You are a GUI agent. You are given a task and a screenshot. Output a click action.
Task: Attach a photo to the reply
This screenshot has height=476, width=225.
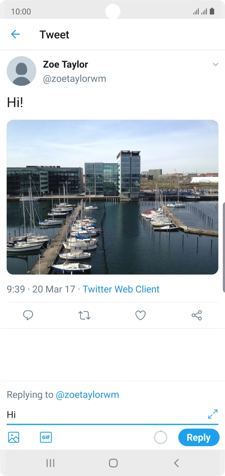pyautogui.click(x=13, y=437)
